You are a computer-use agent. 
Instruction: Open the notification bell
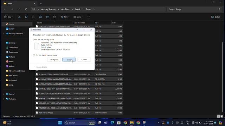click(215, 122)
